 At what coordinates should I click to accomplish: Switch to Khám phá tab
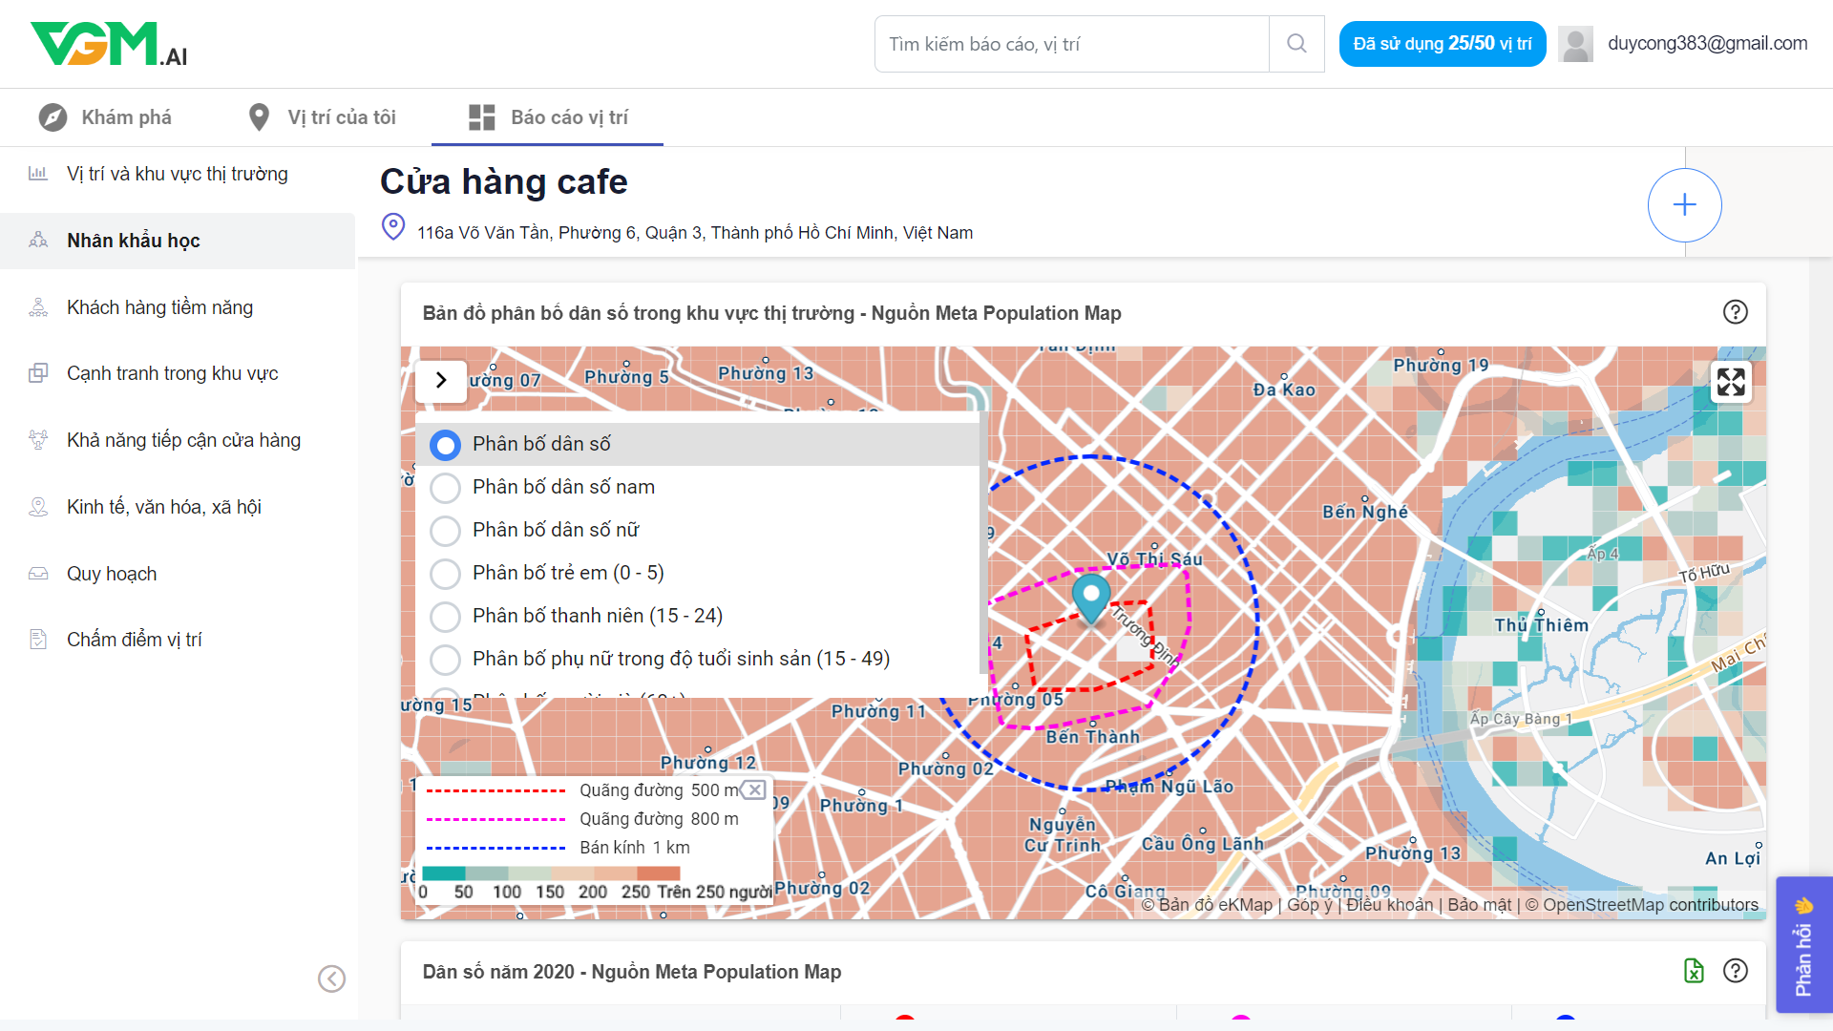tap(105, 117)
